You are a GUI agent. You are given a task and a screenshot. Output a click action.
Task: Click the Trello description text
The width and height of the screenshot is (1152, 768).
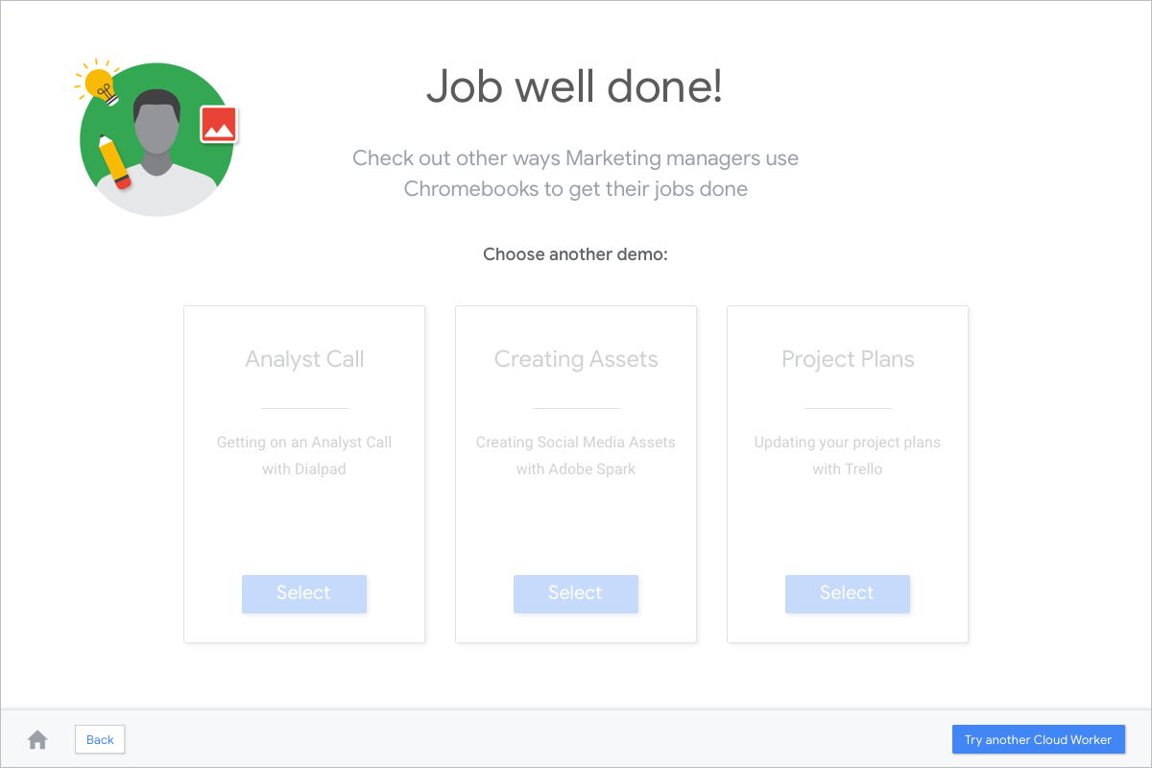(848, 456)
